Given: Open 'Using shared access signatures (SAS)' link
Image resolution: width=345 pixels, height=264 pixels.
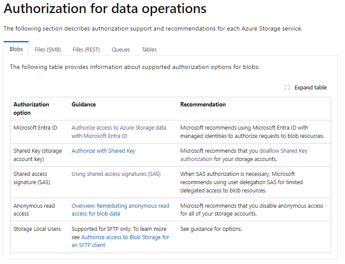Looking at the screenshot, I should [x=116, y=174].
